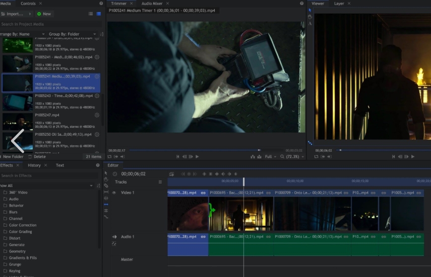The width and height of the screenshot is (431, 277).
Task: Click the New media button
Action: coord(44,14)
